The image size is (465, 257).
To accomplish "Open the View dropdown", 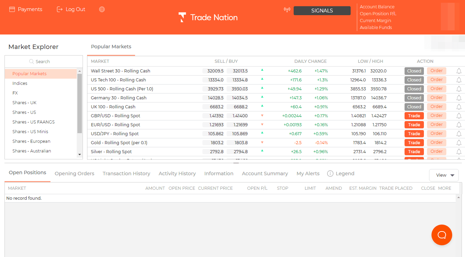I will click(x=444, y=175).
